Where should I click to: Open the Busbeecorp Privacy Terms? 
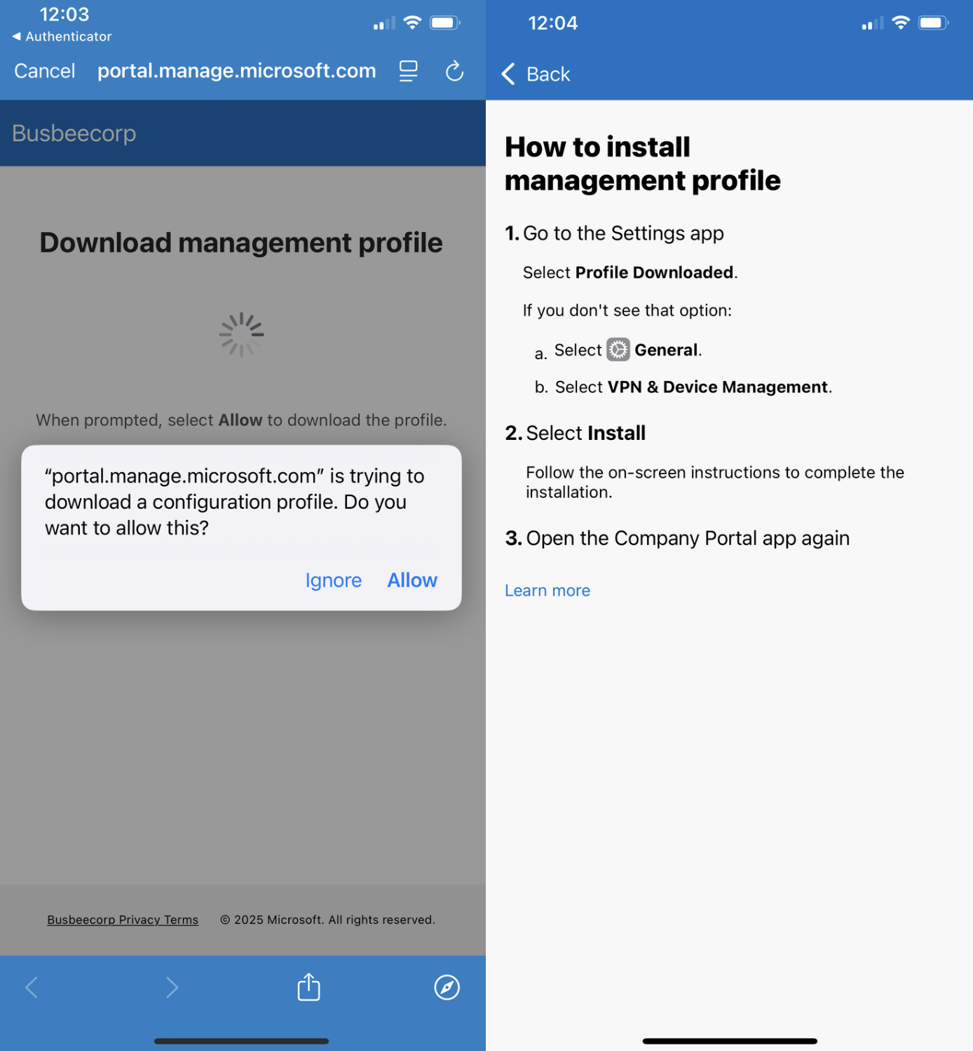[122, 919]
